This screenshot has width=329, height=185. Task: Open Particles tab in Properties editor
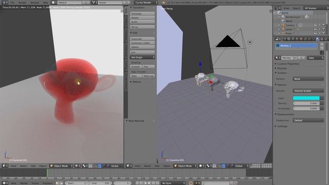pyautogui.click(x=326, y=39)
